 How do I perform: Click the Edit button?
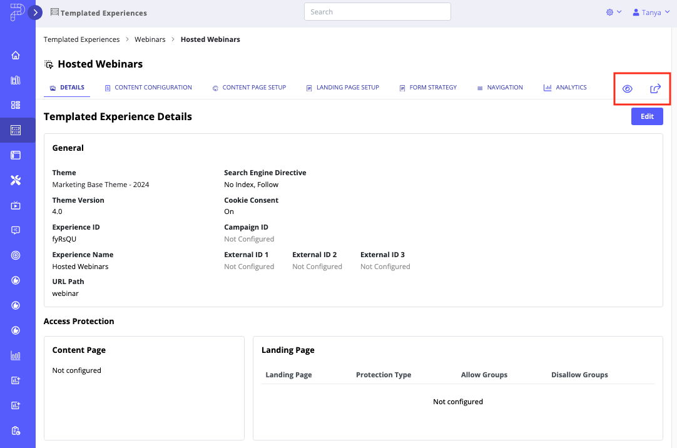(647, 116)
